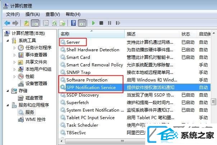Click the export list toolbar icon
217x145 pixels.
63,23
